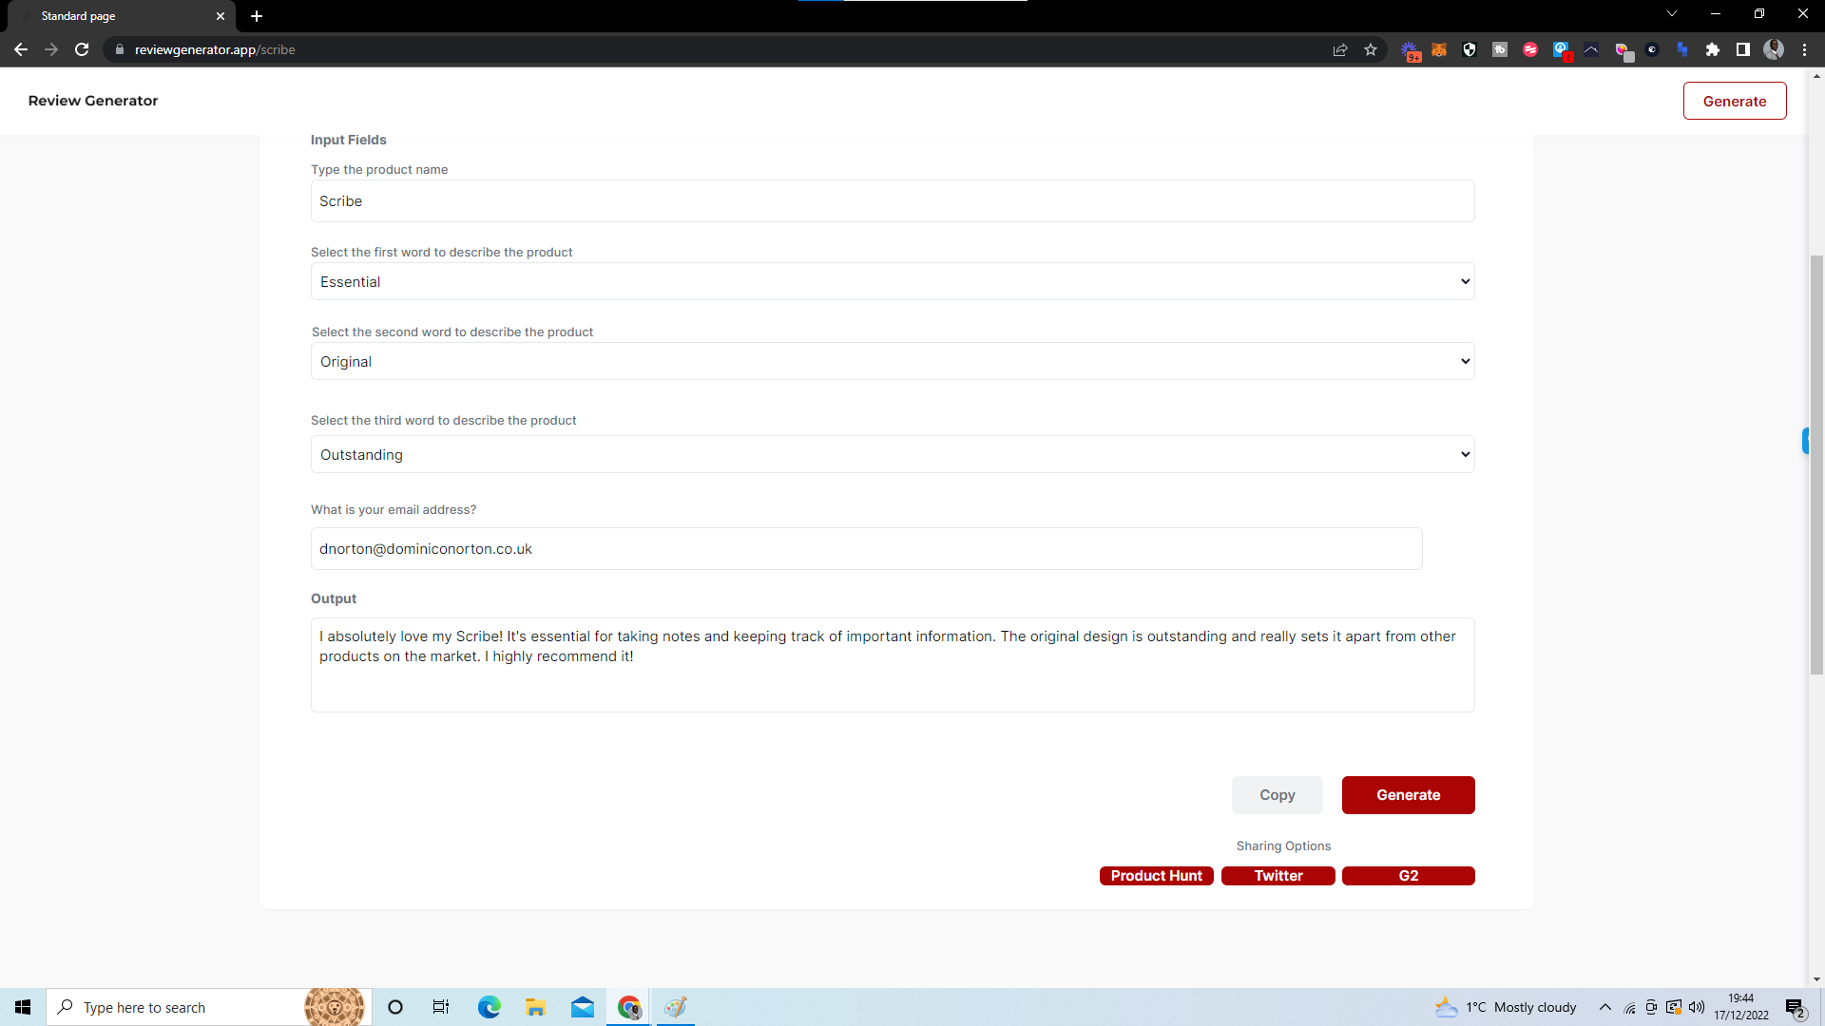Image resolution: width=1825 pixels, height=1026 pixels.
Task: Click the blue side widget tab
Action: click(x=1805, y=441)
